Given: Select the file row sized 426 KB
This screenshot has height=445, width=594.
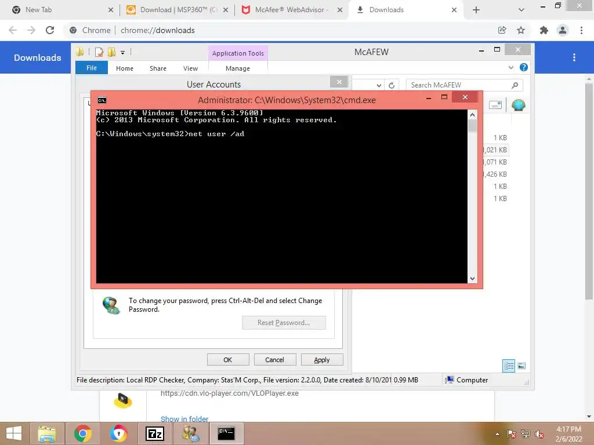Looking at the screenshot, I should coord(495,174).
